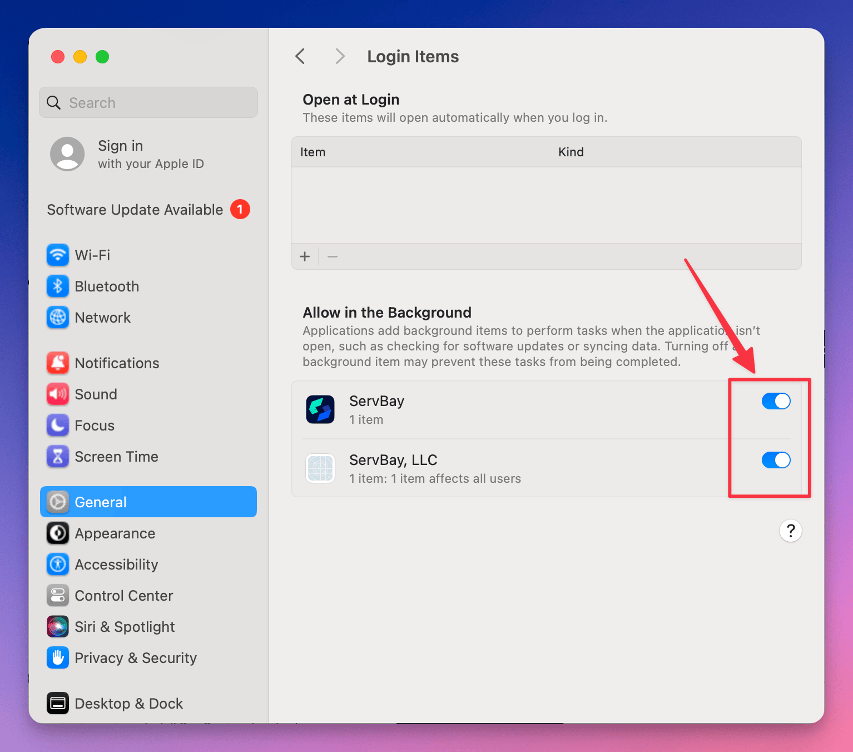Click the ServBay, LLC name text
The image size is (853, 752).
click(393, 460)
